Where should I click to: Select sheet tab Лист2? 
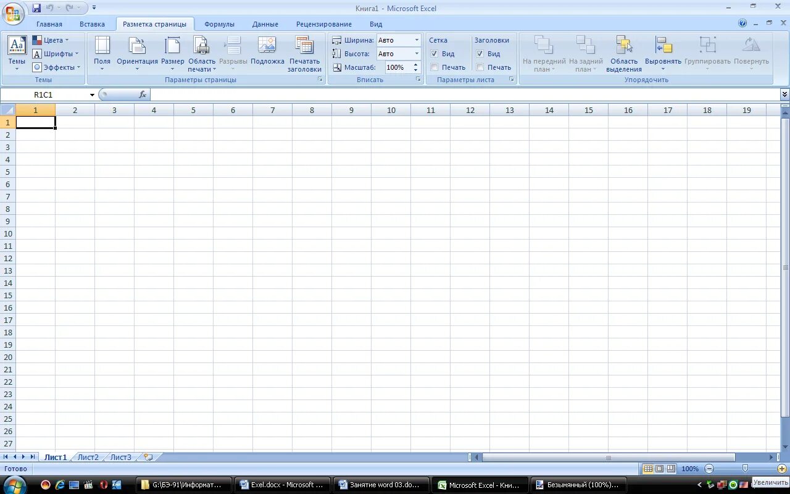point(88,457)
